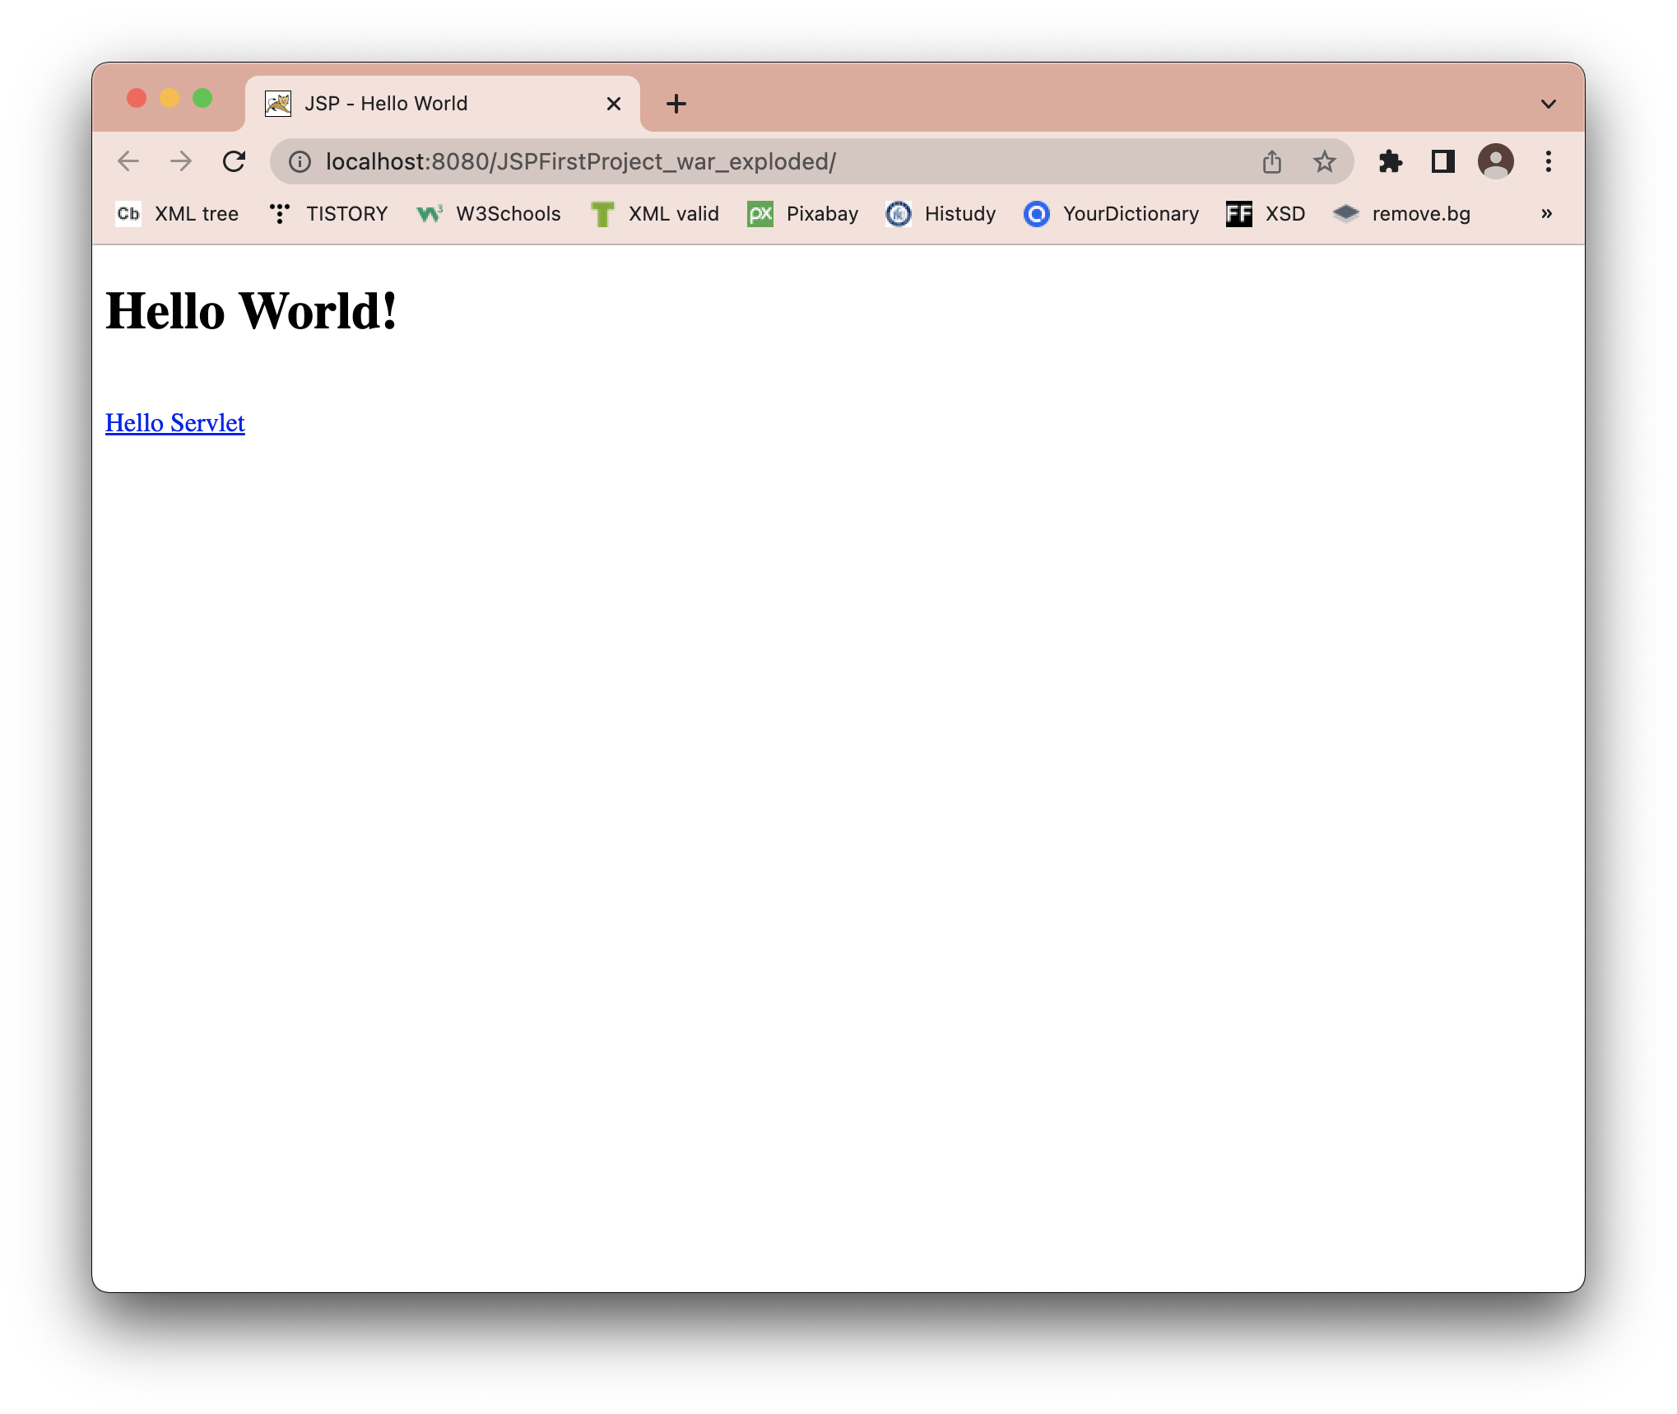Open the W3Schools bookmark
Screen dimensions: 1677x1414
point(489,214)
